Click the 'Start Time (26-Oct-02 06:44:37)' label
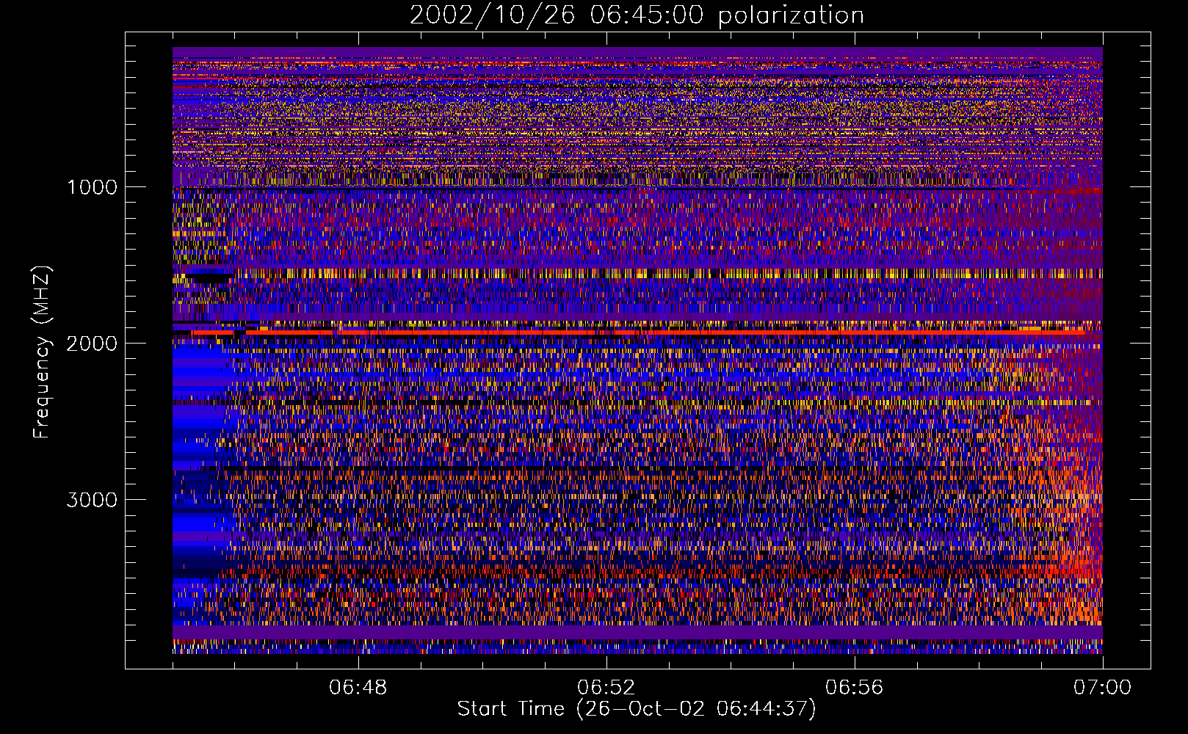 coord(637,709)
